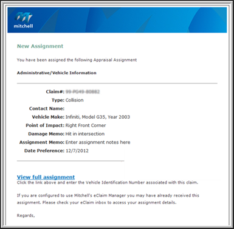This screenshot has height=229, width=234.
Task: Open the View full assignment link
Action: (46, 177)
